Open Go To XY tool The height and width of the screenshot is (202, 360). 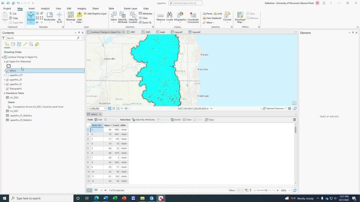(60, 18)
